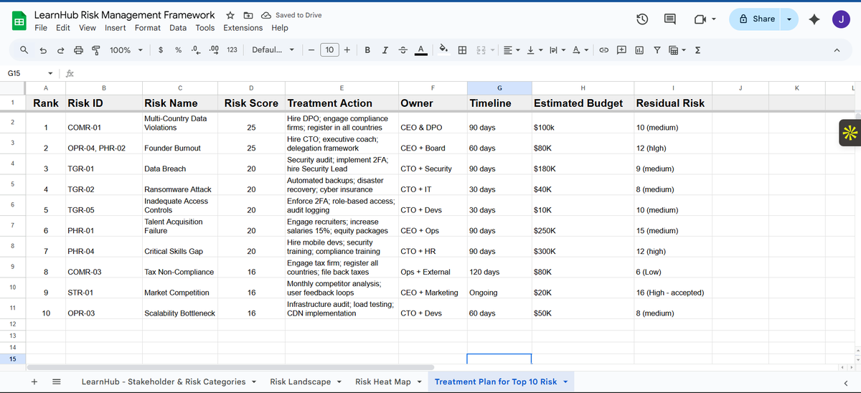This screenshot has height=393, width=861.
Task: Open text wrapping dropdown
Action: coord(557,50)
